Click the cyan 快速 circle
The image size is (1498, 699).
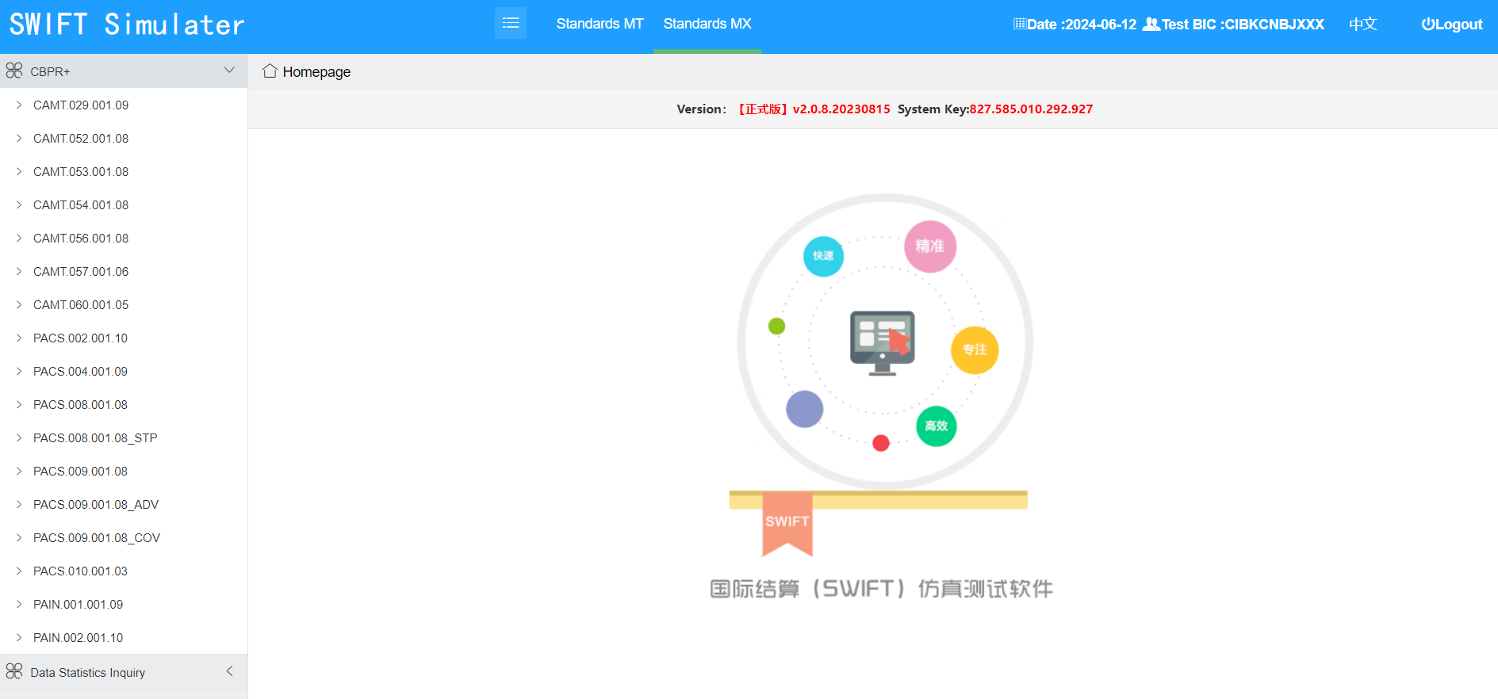823,256
